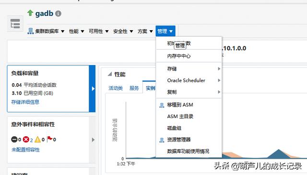Open the 未配置相容性 link
Image resolution: width=307 pixels, height=175 pixels.
point(25,150)
